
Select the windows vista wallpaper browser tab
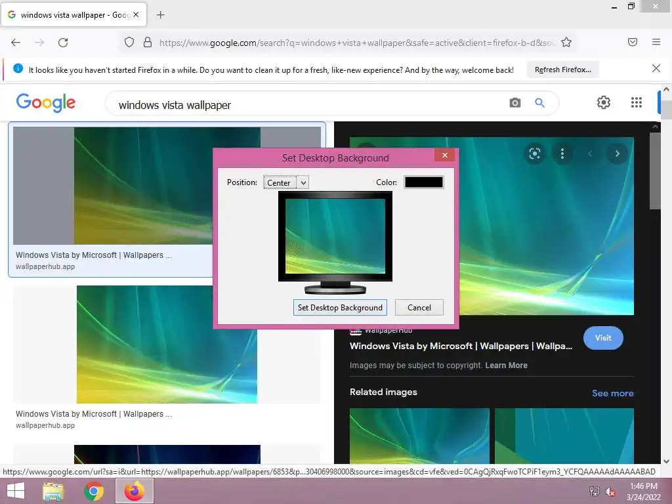tap(73, 15)
